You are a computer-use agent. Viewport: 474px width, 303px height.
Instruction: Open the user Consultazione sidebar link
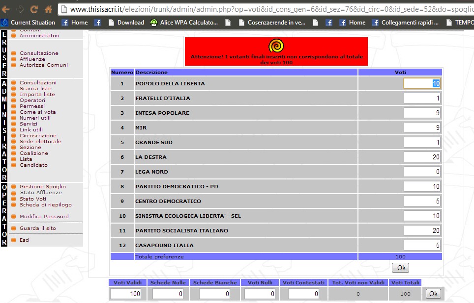[39, 53]
